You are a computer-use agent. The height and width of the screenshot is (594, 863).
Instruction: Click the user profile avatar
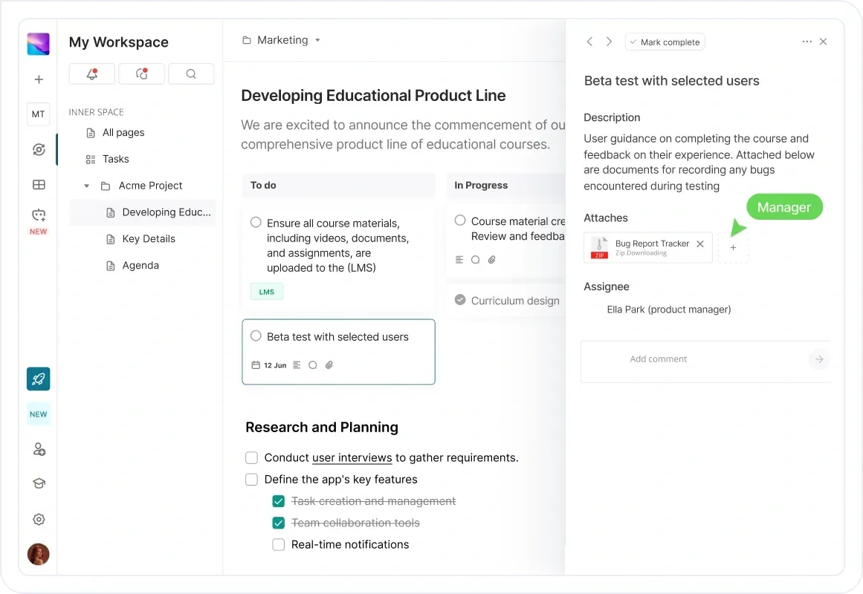[x=38, y=555]
